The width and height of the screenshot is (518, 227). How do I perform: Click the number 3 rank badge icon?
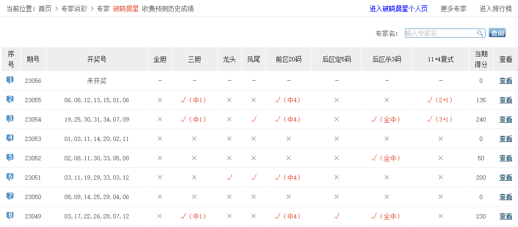[x=10, y=119]
